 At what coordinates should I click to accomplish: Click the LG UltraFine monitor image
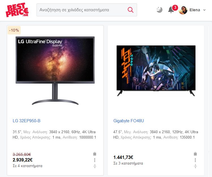(55, 71)
